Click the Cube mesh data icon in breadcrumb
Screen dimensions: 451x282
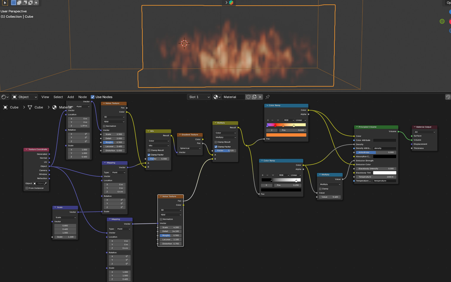pos(30,107)
